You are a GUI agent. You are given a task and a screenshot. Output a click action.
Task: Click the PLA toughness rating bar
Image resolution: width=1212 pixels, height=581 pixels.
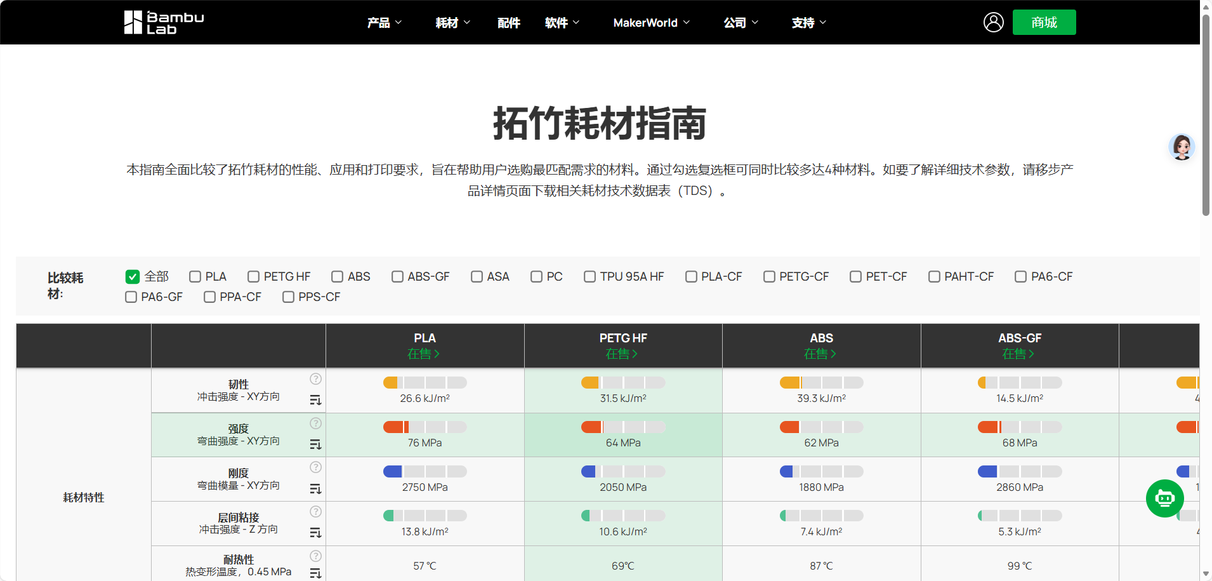[425, 382]
